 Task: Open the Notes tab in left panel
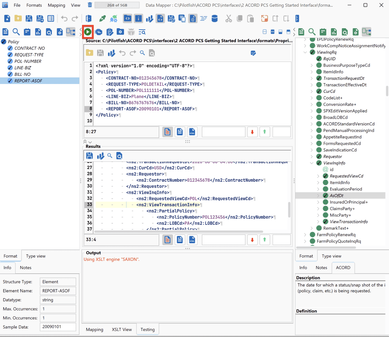26,268
